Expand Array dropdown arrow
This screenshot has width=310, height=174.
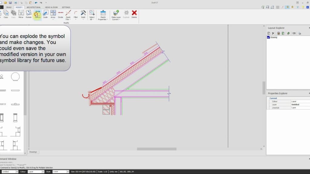pos(53,20)
